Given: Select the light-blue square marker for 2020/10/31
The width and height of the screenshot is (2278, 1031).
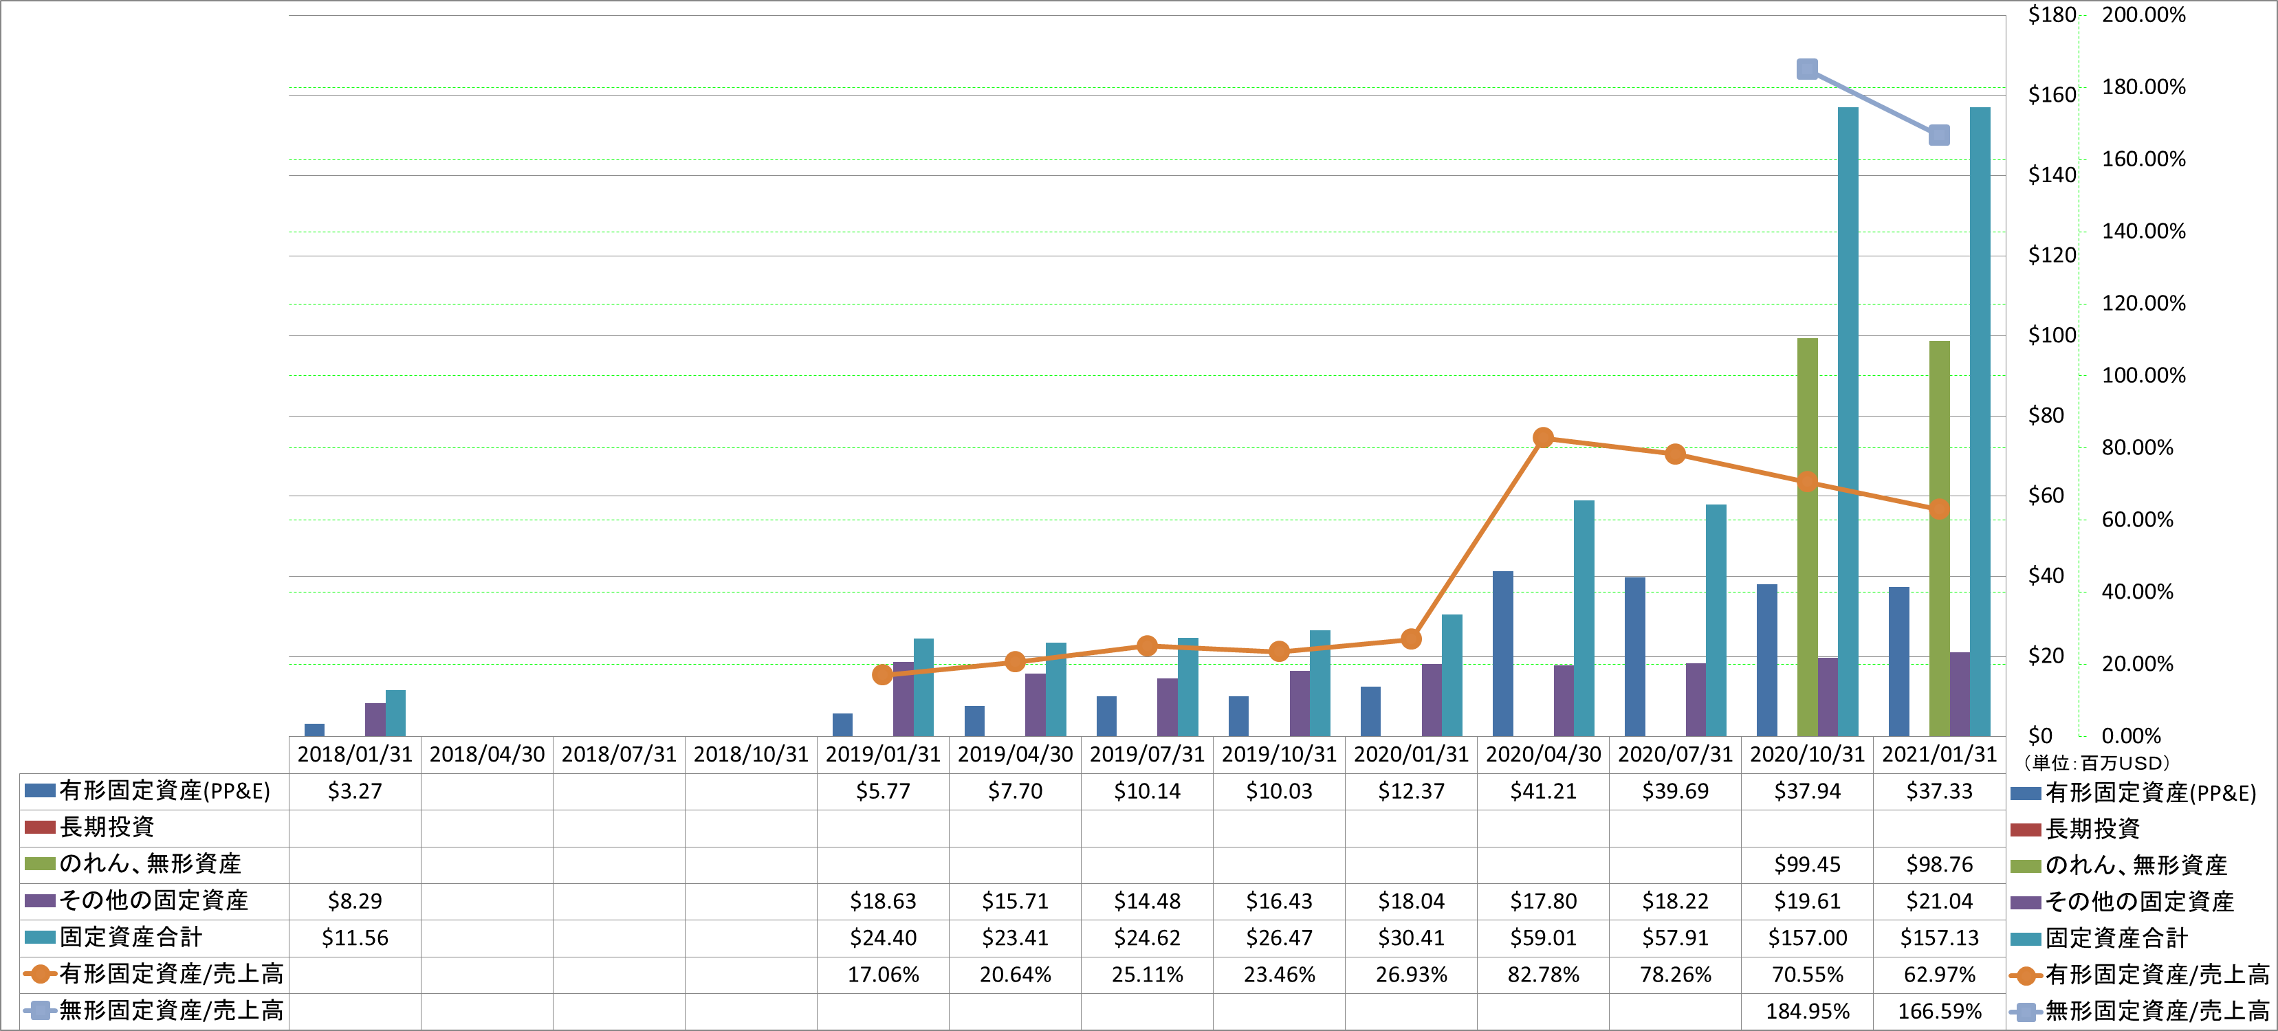Looking at the screenshot, I should tap(1808, 69).
